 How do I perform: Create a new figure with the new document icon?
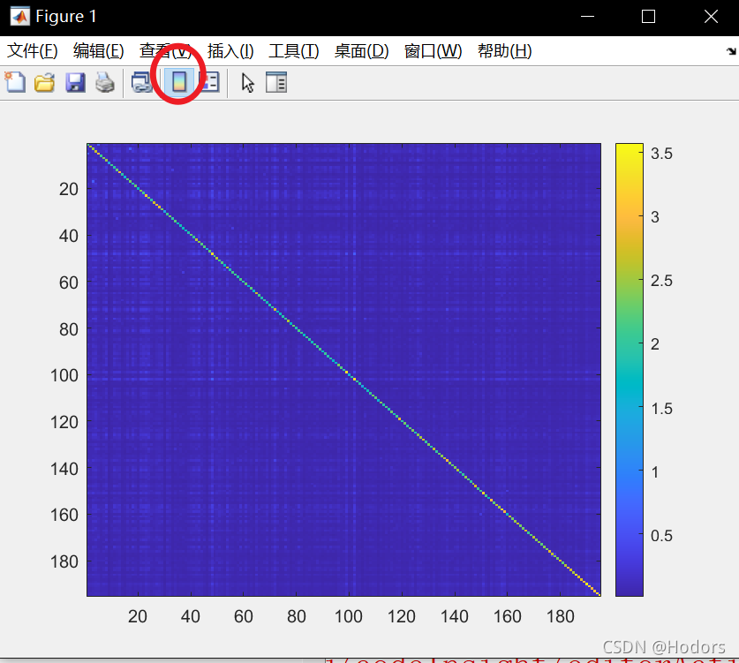coord(15,82)
